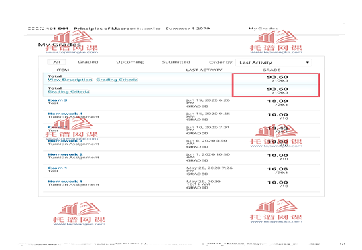Screen dimensions: 362x250
Task: Click the May 28, 2020 activity date
Action: tap(209, 169)
